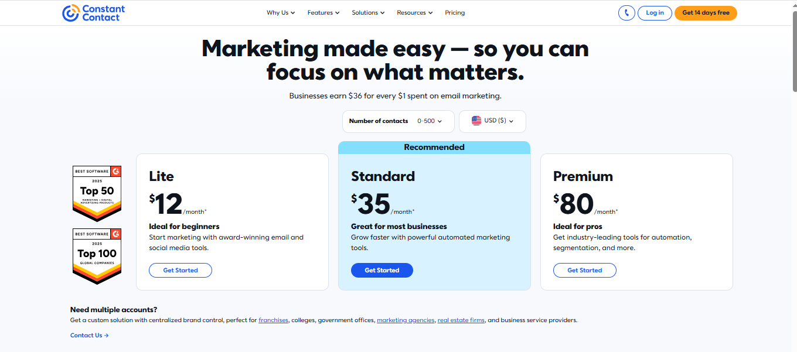Get Started with the Premium plan
Image resolution: width=797 pixels, height=352 pixels.
[585, 270]
